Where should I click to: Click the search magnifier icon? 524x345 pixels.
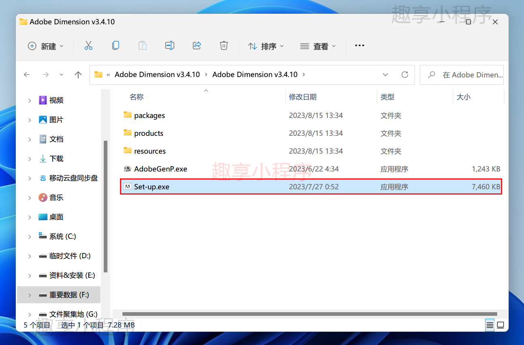coord(432,75)
